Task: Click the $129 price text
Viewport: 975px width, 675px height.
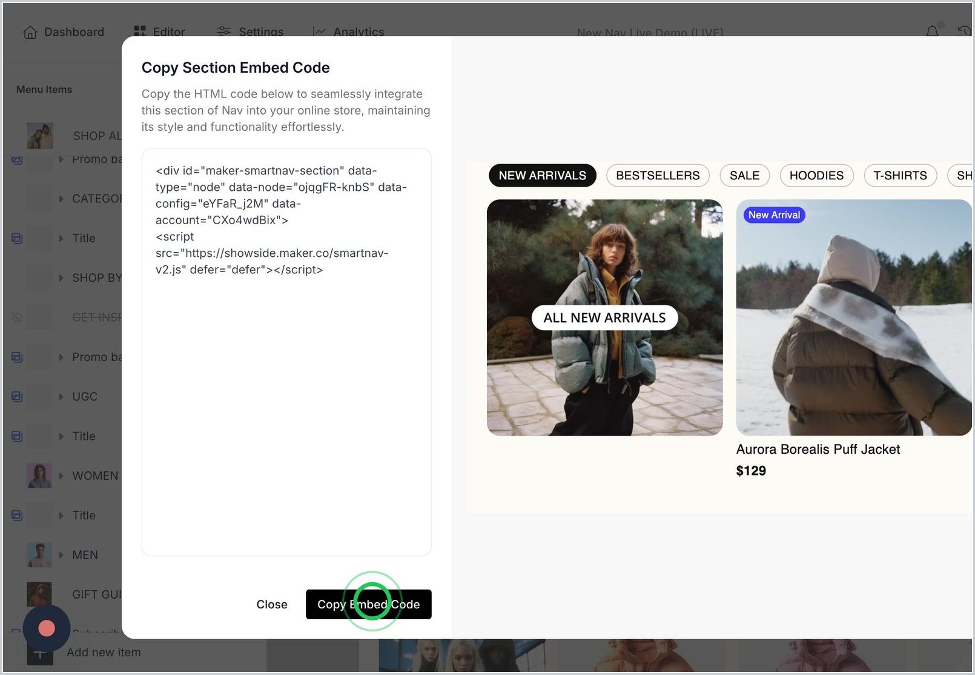Action: coord(751,471)
